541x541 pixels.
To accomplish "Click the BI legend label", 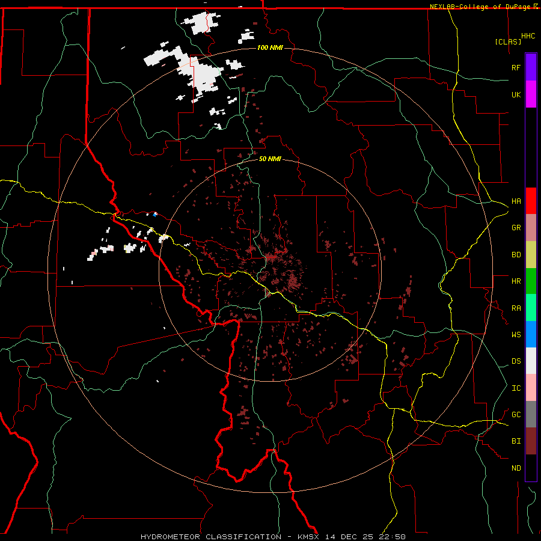I will 516,441.
